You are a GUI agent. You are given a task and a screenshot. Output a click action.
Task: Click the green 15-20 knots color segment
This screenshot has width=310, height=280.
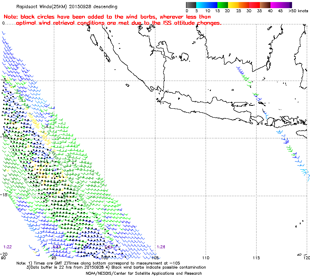[223, 5]
